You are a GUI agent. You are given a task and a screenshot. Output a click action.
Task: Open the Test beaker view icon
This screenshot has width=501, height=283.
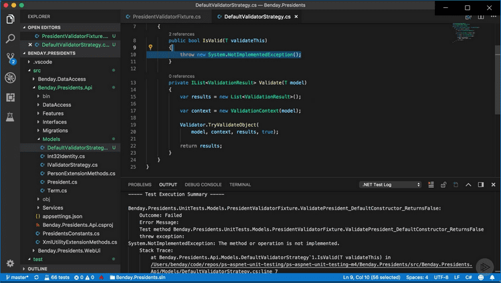10,117
